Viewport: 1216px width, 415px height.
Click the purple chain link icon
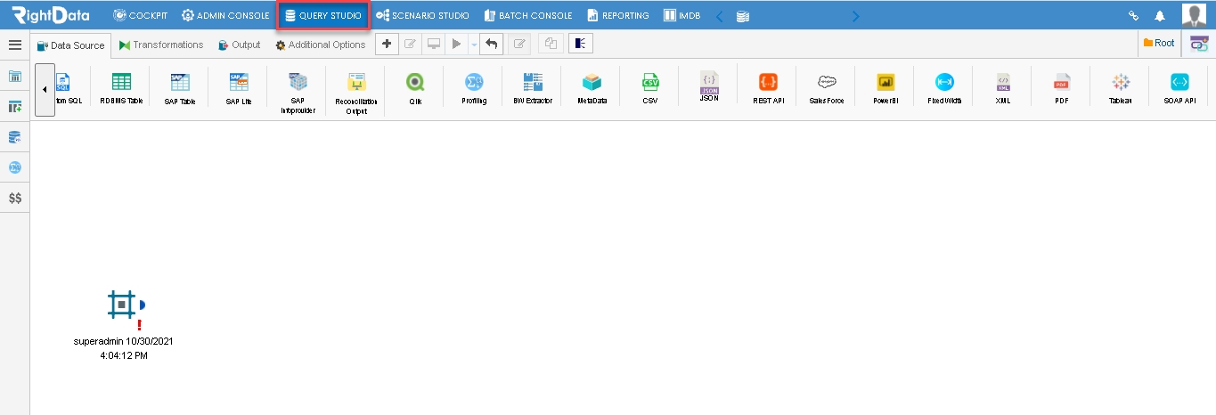tap(1200, 44)
